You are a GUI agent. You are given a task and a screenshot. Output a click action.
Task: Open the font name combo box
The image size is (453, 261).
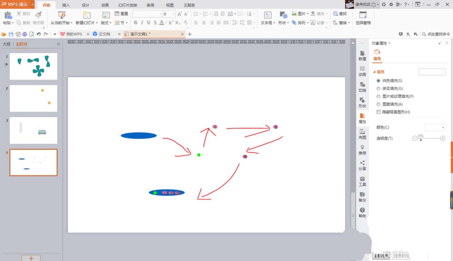147,14
